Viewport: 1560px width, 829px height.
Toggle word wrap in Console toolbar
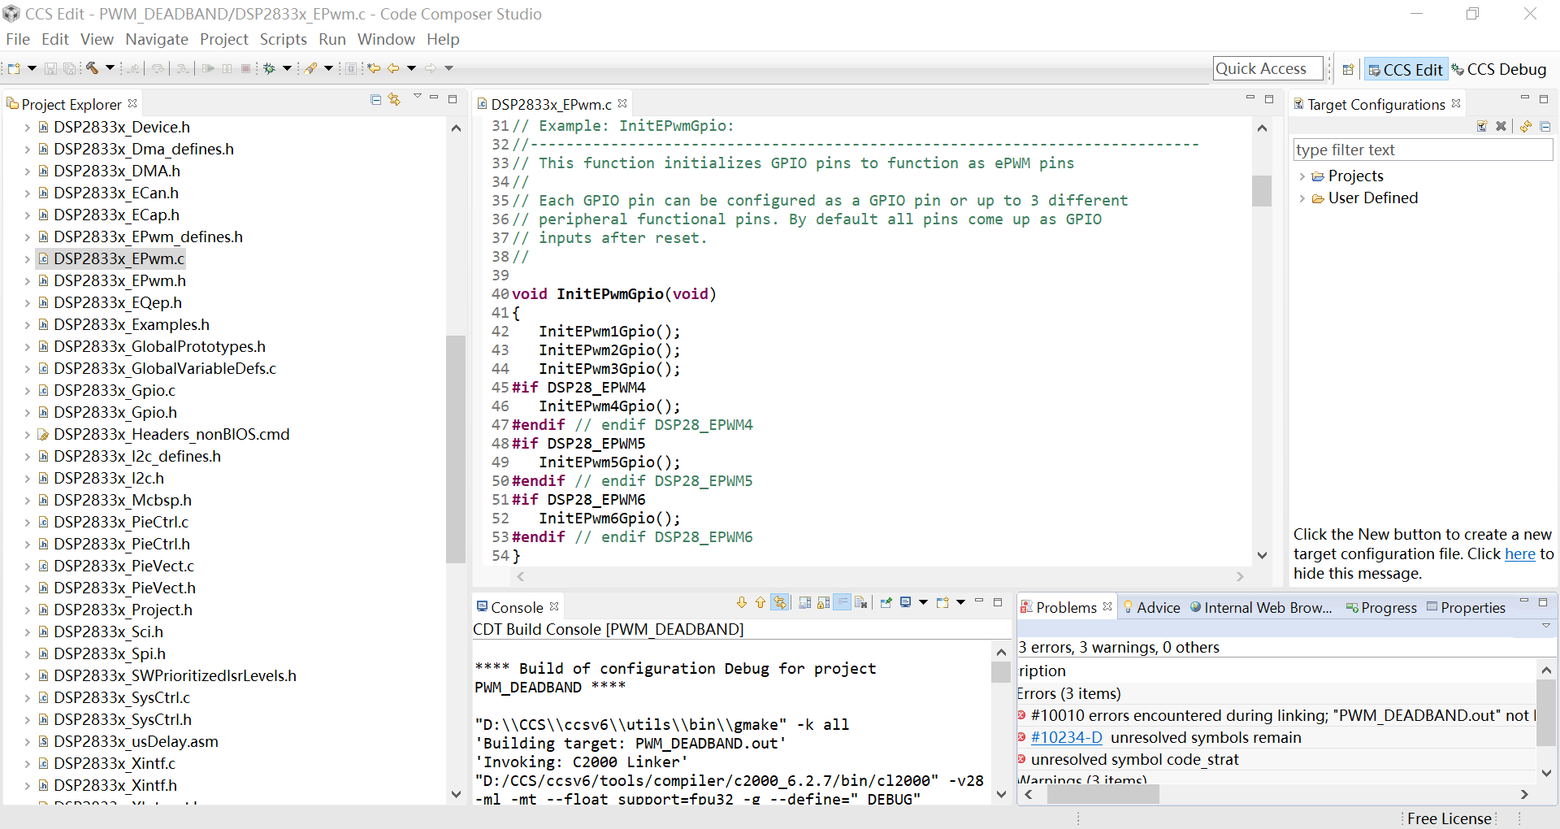pyautogui.click(x=843, y=602)
